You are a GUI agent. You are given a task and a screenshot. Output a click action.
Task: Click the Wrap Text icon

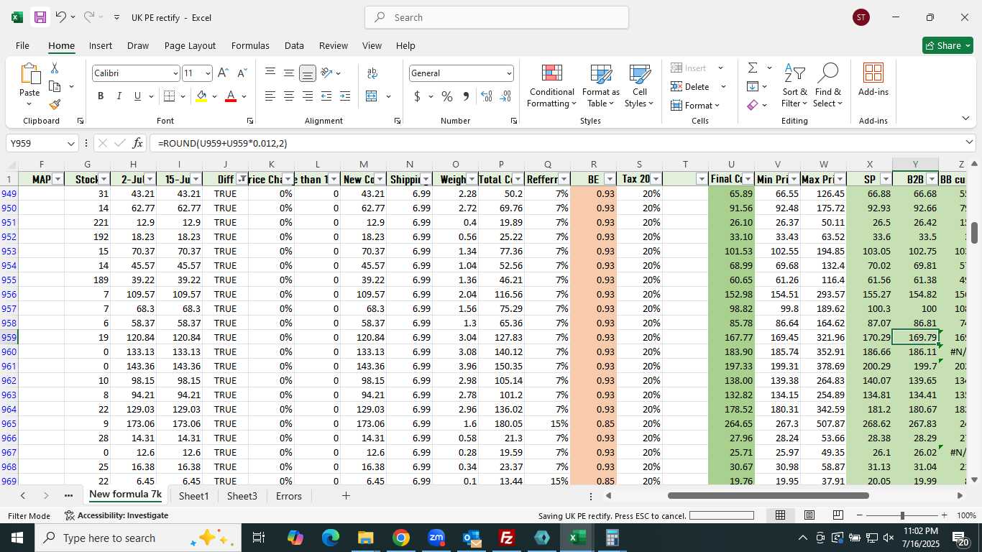click(372, 73)
